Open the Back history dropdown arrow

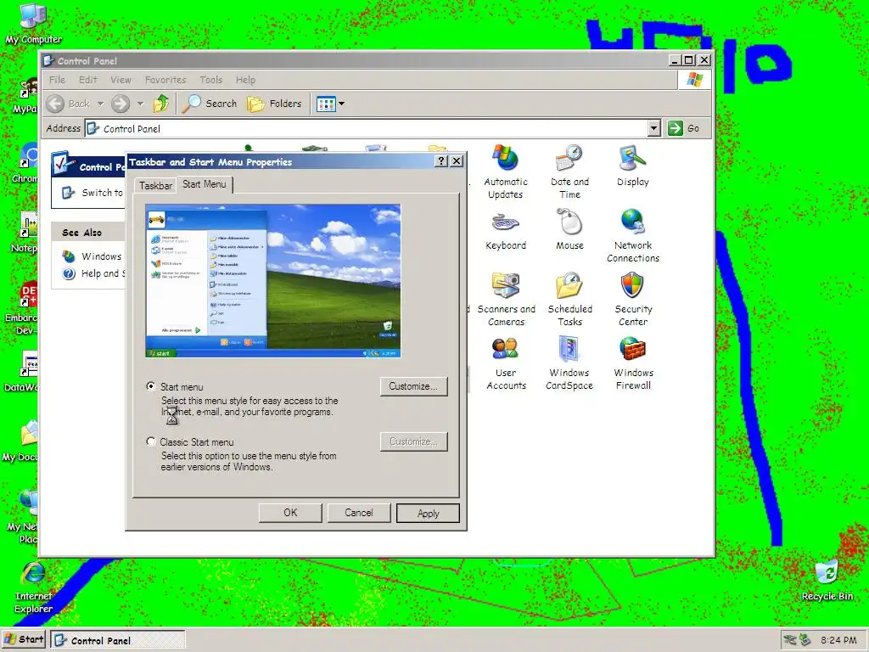click(100, 103)
